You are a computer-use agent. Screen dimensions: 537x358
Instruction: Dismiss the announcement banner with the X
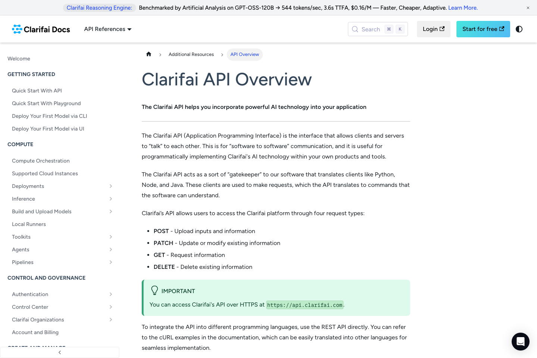[x=528, y=7]
